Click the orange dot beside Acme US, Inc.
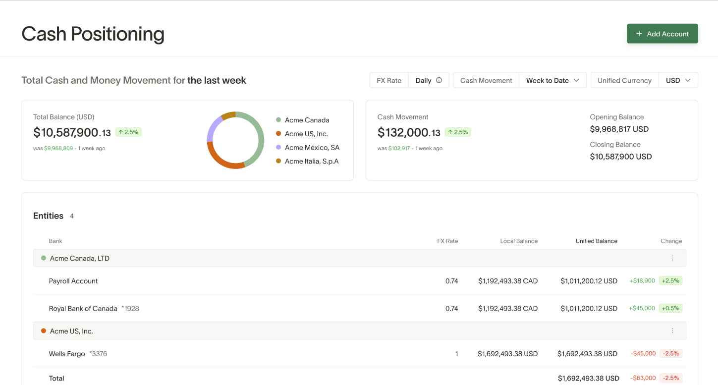The height and width of the screenshot is (385, 718). click(44, 331)
